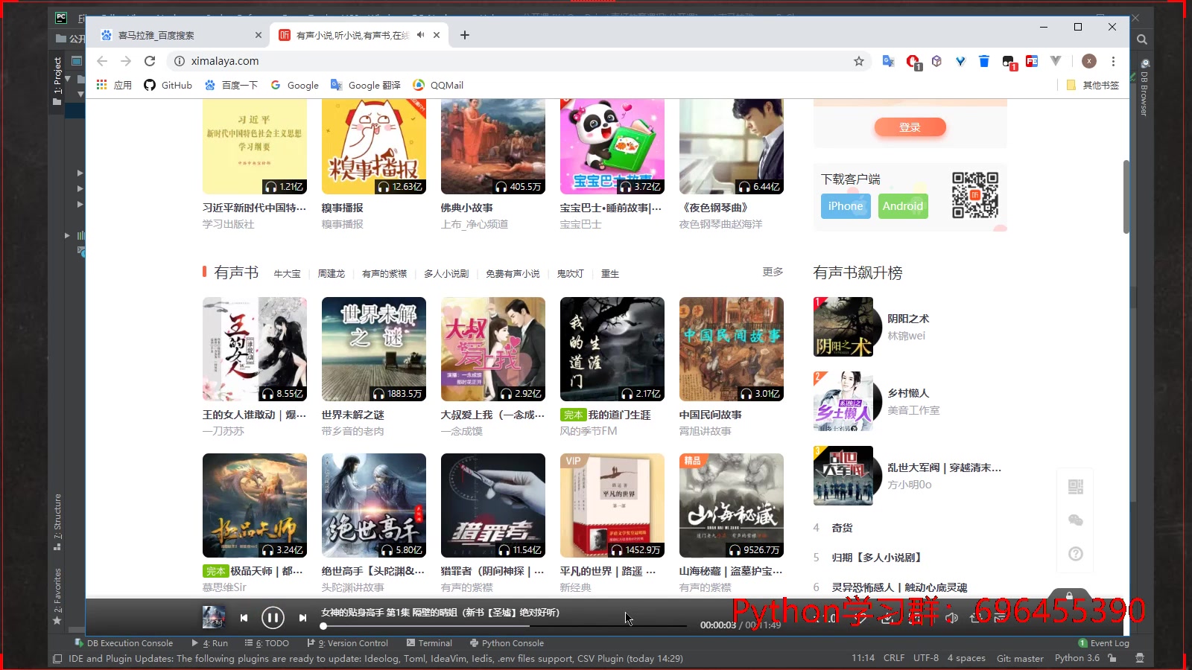Screen dimensions: 1192x670
Task: Mute the ximalaya tab audio icon
Action: 421,35
